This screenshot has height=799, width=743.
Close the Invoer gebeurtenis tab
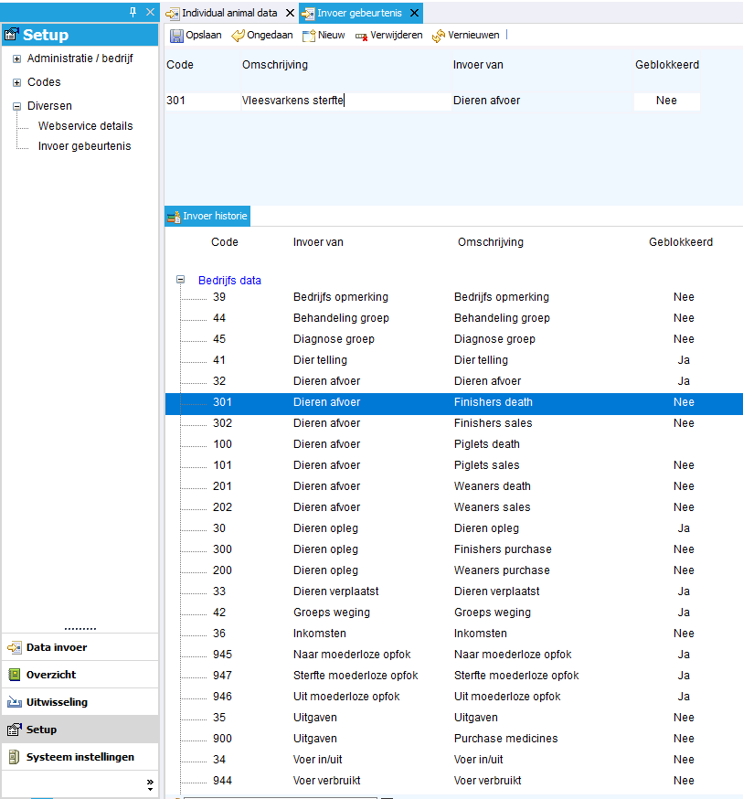tap(415, 13)
